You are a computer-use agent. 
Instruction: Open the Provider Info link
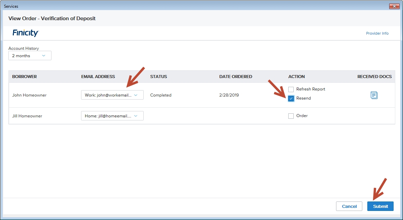pos(377,33)
